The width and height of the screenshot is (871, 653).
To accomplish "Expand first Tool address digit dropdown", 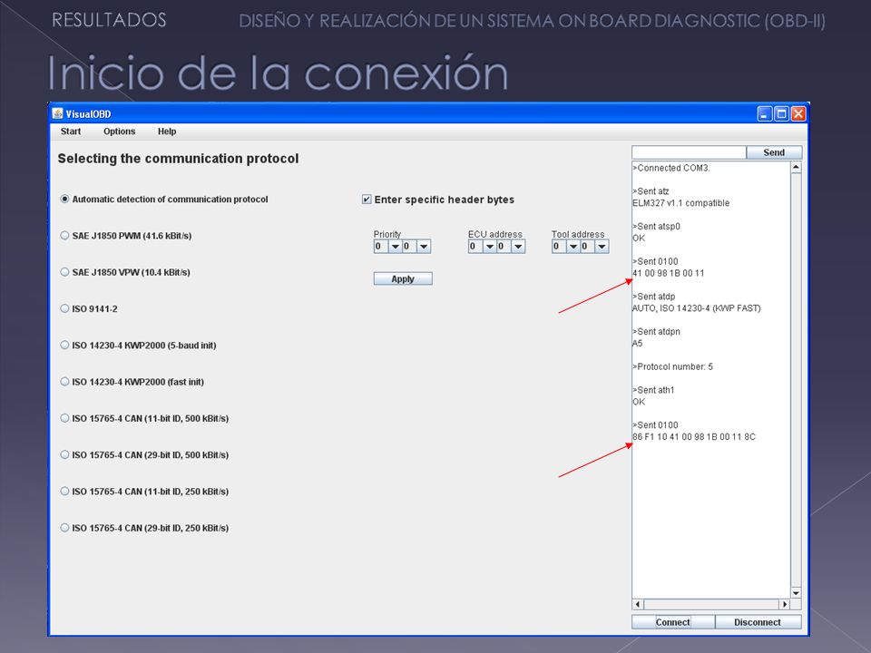I will click(573, 247).
